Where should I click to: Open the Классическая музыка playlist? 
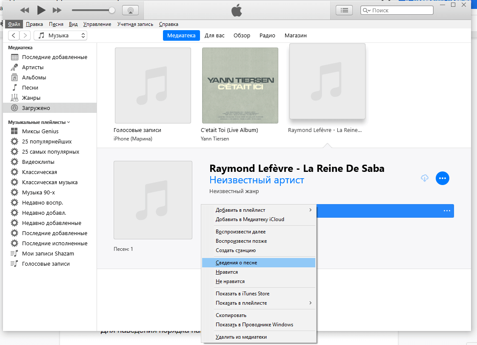pos(50,182)
